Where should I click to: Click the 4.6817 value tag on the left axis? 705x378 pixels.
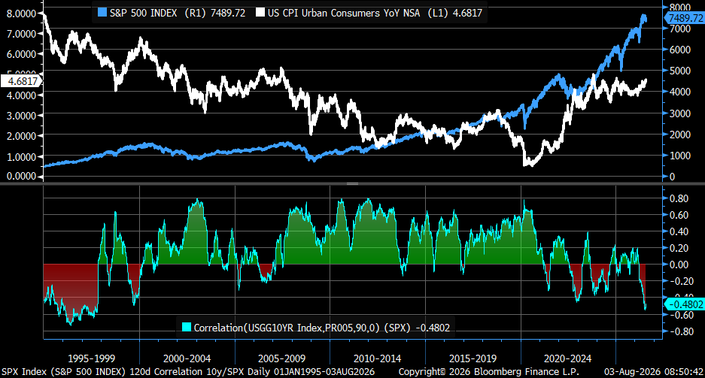pos(21,81)
